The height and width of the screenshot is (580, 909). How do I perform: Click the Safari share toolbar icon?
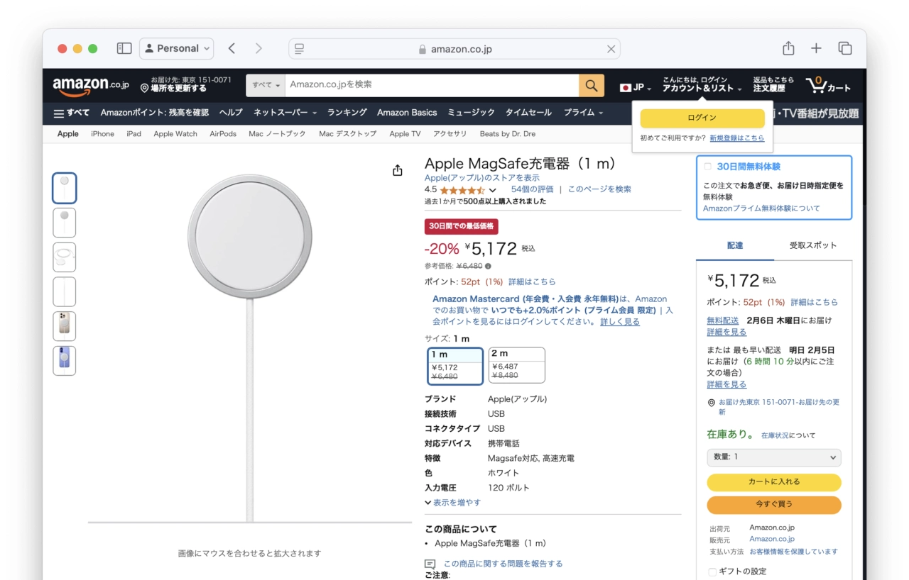click(x=788, y=48)
